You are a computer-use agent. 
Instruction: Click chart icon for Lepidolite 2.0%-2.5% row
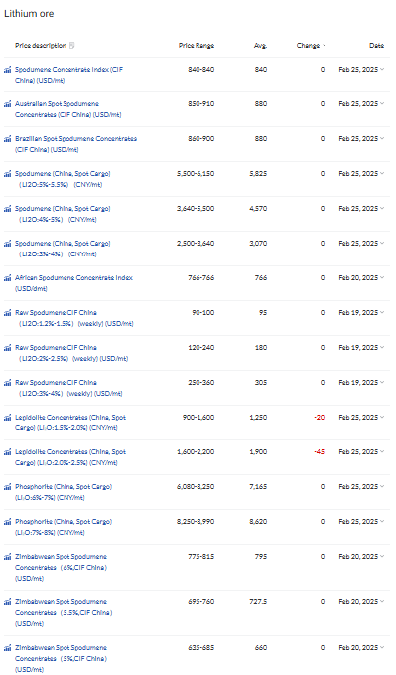coord(7,452)
